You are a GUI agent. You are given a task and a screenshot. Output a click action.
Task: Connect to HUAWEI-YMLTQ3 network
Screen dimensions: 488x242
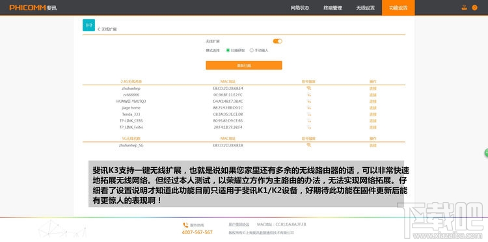(x=373, y=101)
